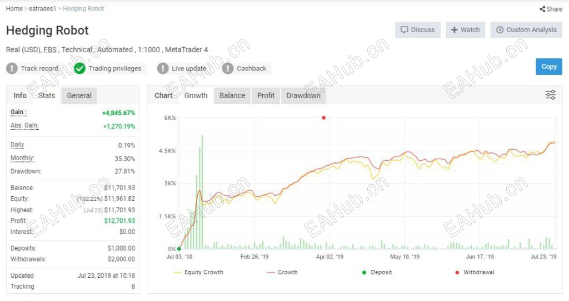Toggle Growth series in chart legend

[x=282, y=272]
